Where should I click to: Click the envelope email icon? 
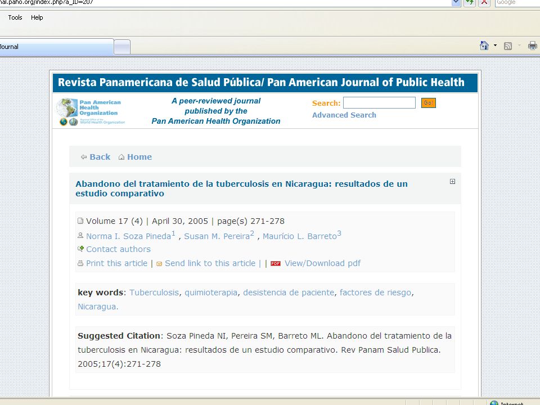(x=159, y=264)
